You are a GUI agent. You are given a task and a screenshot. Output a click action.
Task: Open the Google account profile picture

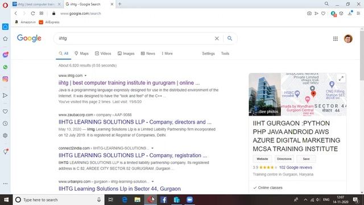tap(348, 39)
